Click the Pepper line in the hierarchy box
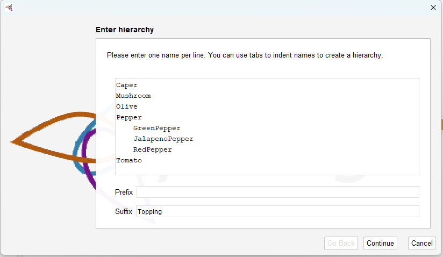The width and height of the screenshot is (443, 257). click(129, 118)
